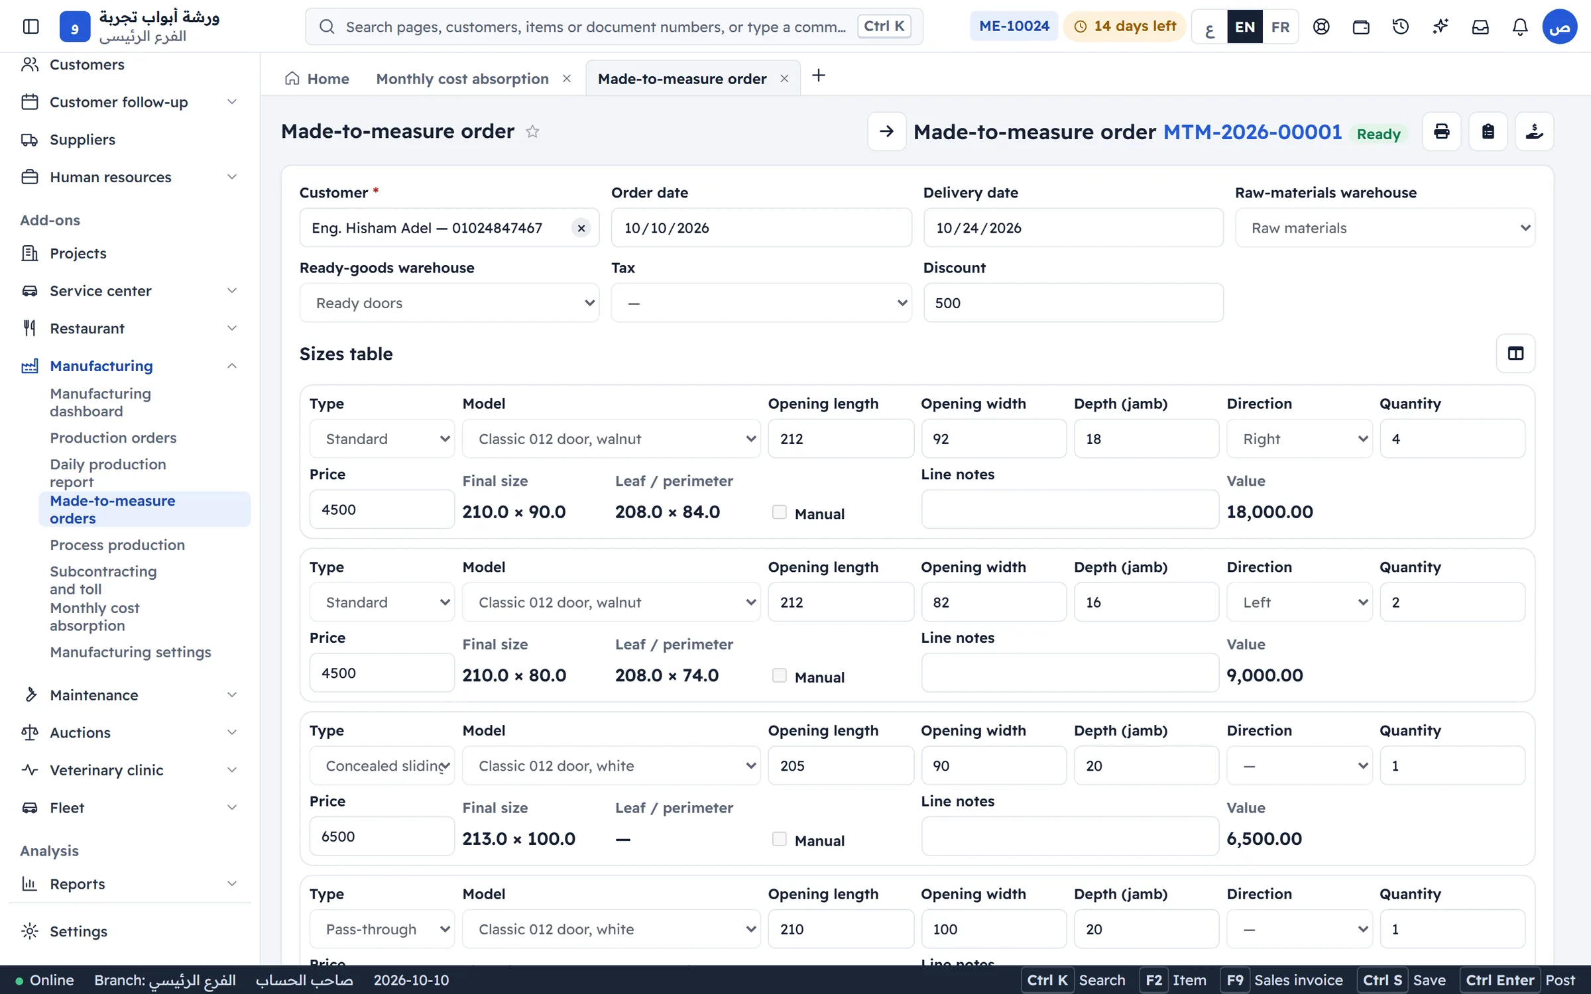Toggle the Sizes table column layout icon
This screenshot has width=1591, height=994.
tap(1515, 354)
